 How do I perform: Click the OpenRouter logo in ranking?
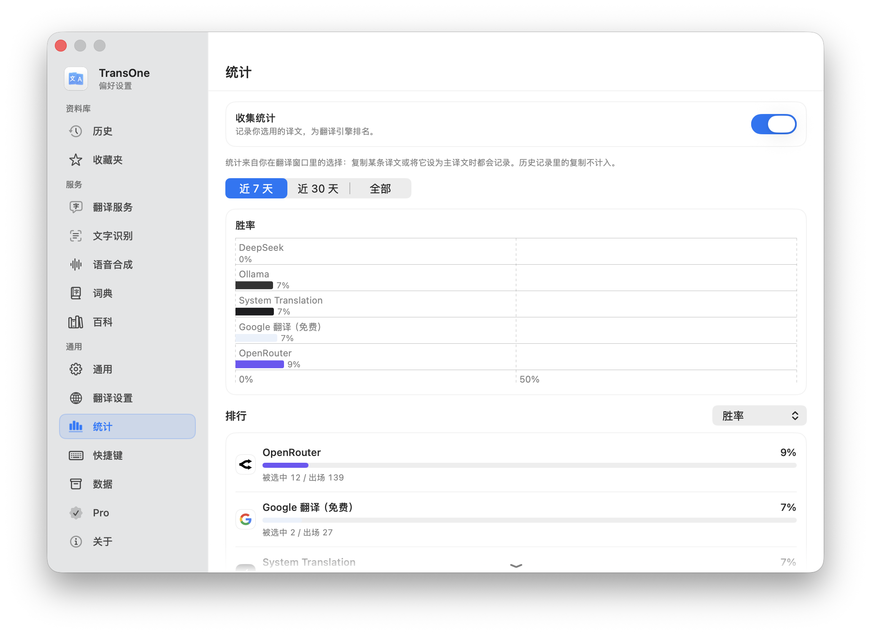click(246, 465)
